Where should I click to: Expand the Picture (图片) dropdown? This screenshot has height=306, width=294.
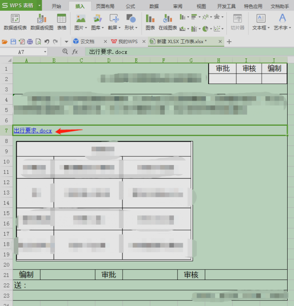point(86,28)
